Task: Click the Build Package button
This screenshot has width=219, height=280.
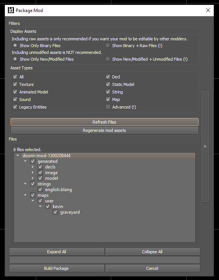Action: click(x=57, y=268)
